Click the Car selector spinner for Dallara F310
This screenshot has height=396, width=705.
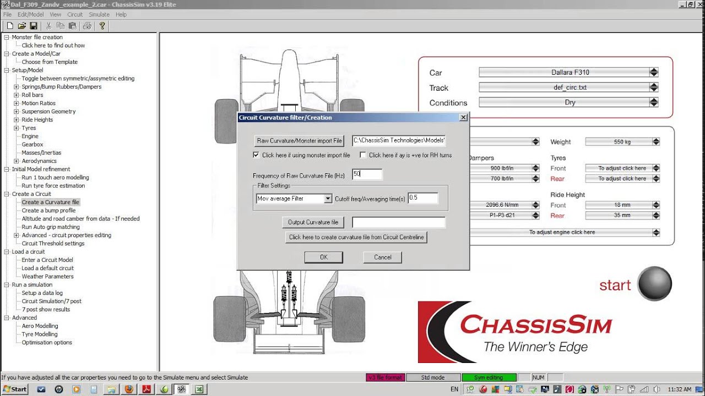point(654,72)
